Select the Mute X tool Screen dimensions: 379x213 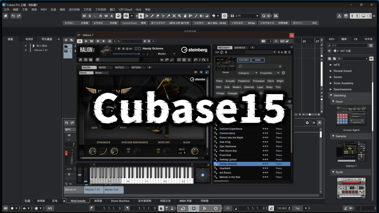click(x=174, y=16)
